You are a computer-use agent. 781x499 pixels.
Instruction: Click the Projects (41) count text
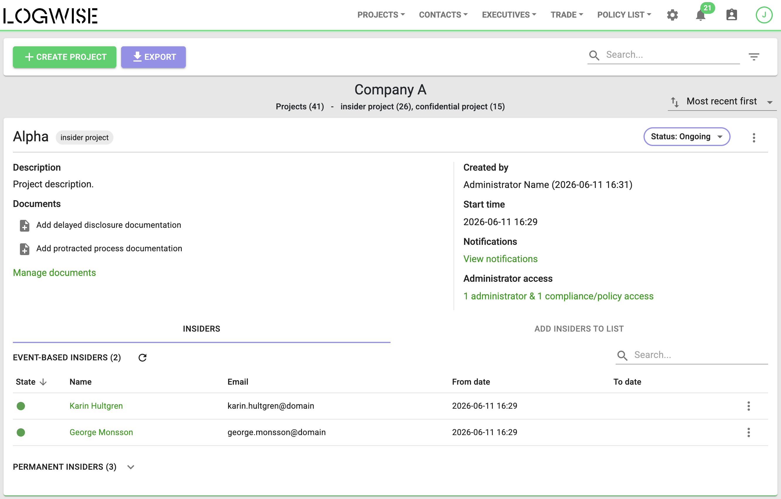point(300,107)
